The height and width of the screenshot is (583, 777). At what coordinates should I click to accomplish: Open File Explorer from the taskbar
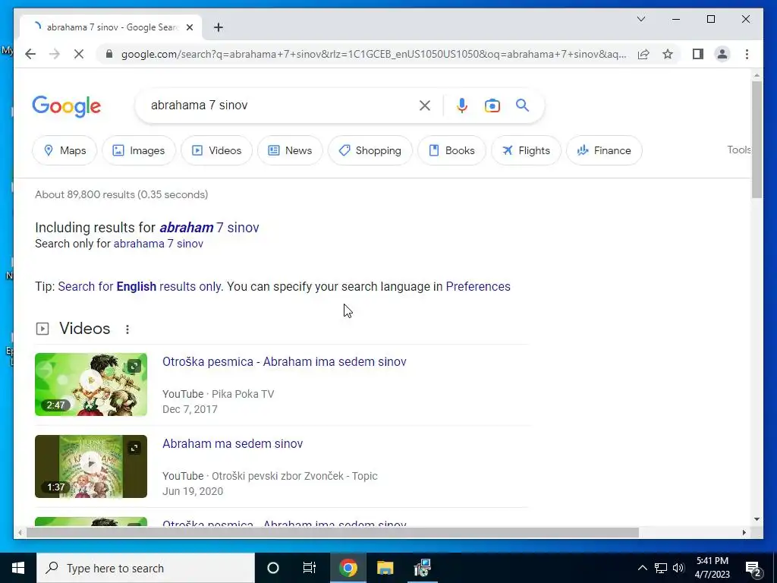(385, 568)
